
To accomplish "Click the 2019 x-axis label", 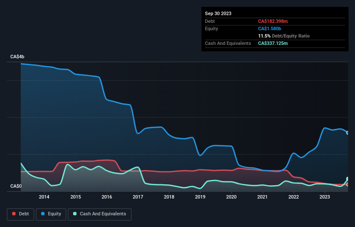I will [x=200, y=197].
